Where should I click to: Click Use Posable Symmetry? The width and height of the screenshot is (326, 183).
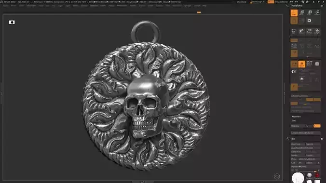pyautogui.click(x=301, y=107)
